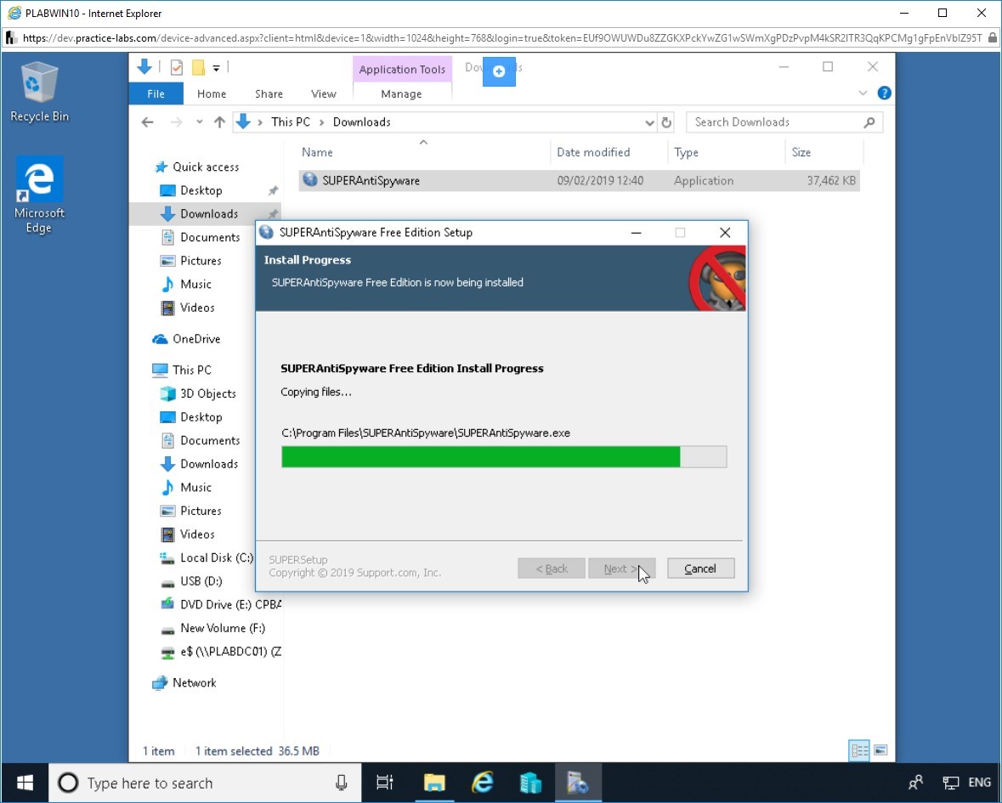The image size is (1002, 803).
Task: Go up one folder level
Action: (x=219, y=122)
